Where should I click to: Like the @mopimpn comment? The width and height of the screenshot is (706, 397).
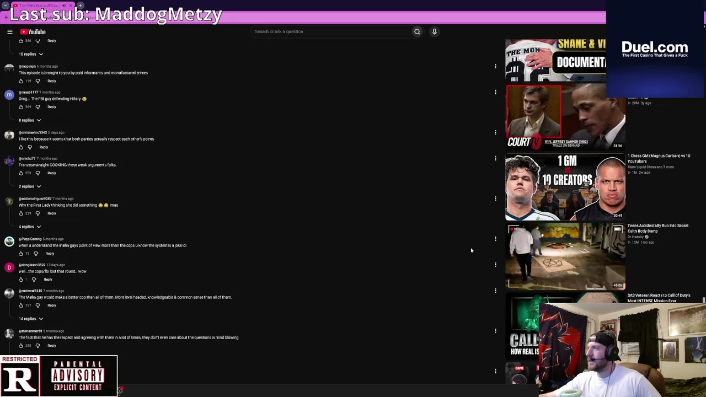[21, 81]
